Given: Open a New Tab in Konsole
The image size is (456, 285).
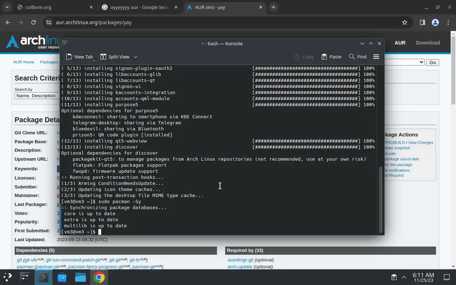Looking at the screenshot, I should [79, 57].
